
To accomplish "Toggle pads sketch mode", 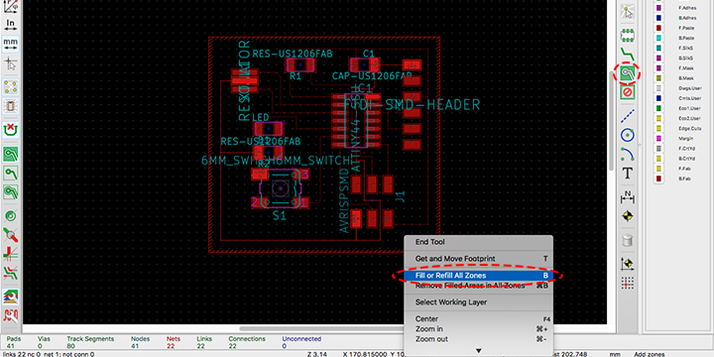I will (11, 215).
